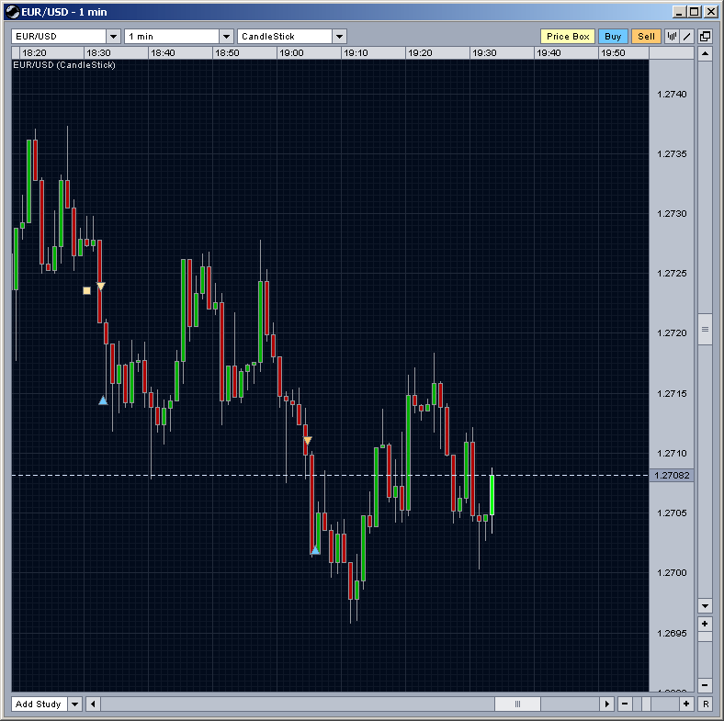This screenshot has height=721, width=724.
Task: Close the EUR/USD chart window
Action: click(x=710, y=12)
